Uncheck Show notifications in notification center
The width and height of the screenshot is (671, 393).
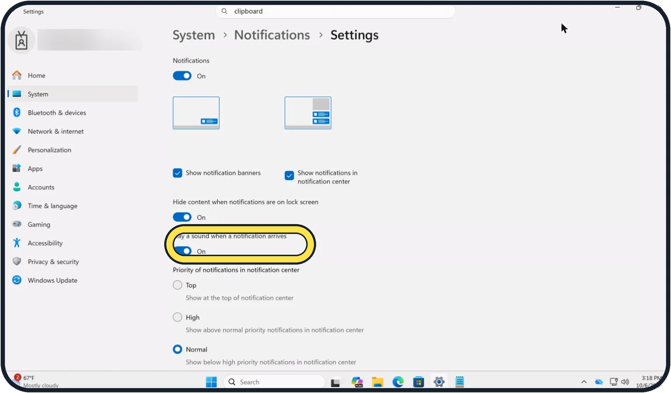pos(289,175)
